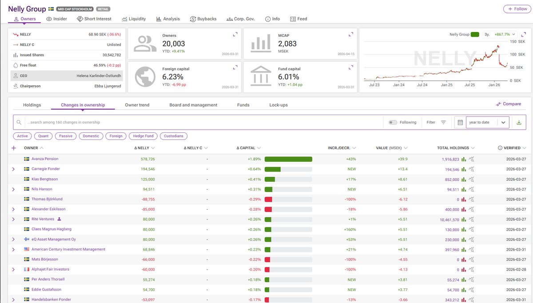Open analysis search icon for Eddie Gustafsson
533x303 pixels.
click(472, 290)
